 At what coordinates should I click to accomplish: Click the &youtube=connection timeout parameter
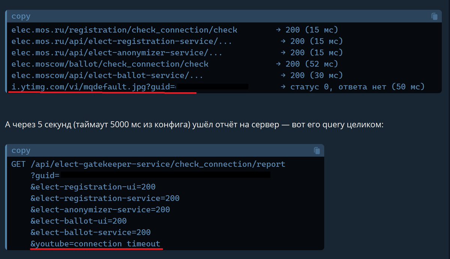tap(96, 244)
